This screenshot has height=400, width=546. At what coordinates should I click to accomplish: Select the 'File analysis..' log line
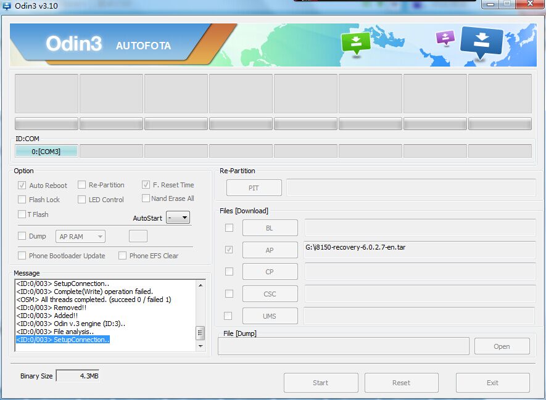[55, 332]
